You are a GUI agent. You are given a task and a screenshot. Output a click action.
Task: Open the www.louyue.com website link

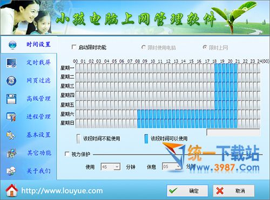click(62, 191)
